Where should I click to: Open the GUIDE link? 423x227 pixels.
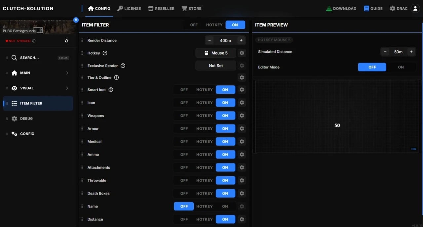click(373, 9)
